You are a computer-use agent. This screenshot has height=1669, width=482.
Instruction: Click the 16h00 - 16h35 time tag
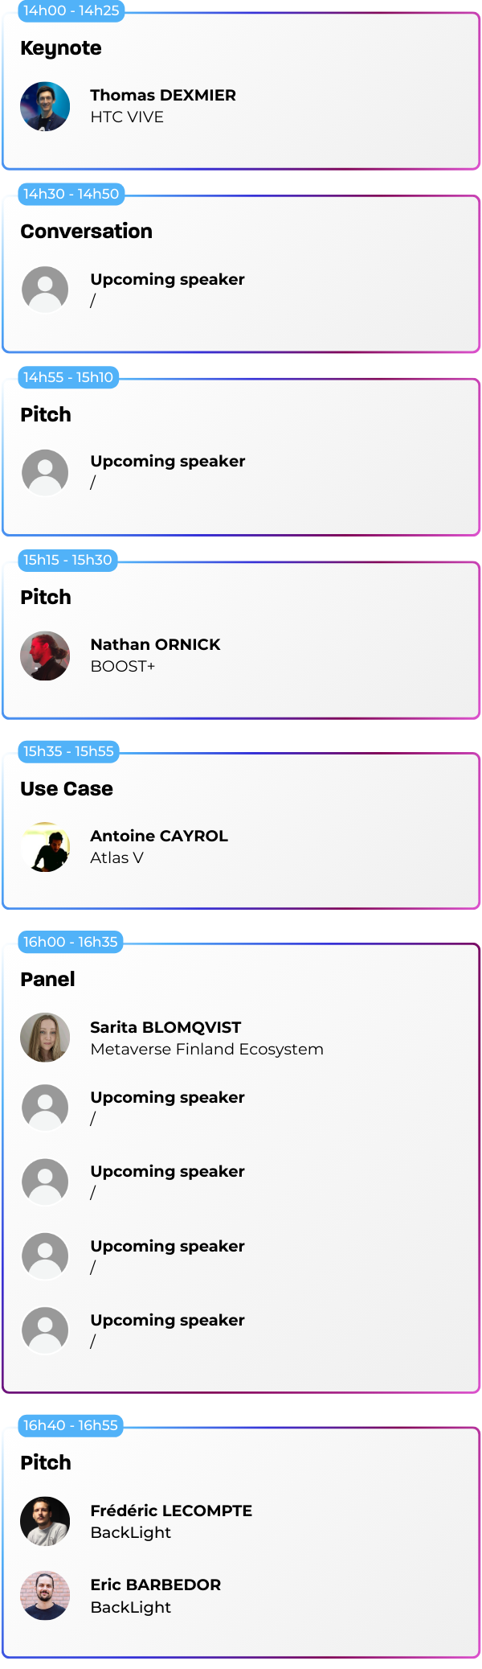point(70,942)
